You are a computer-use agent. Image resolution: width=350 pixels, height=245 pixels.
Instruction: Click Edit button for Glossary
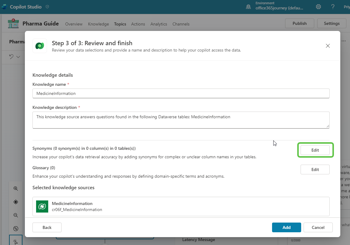(315, 169)
